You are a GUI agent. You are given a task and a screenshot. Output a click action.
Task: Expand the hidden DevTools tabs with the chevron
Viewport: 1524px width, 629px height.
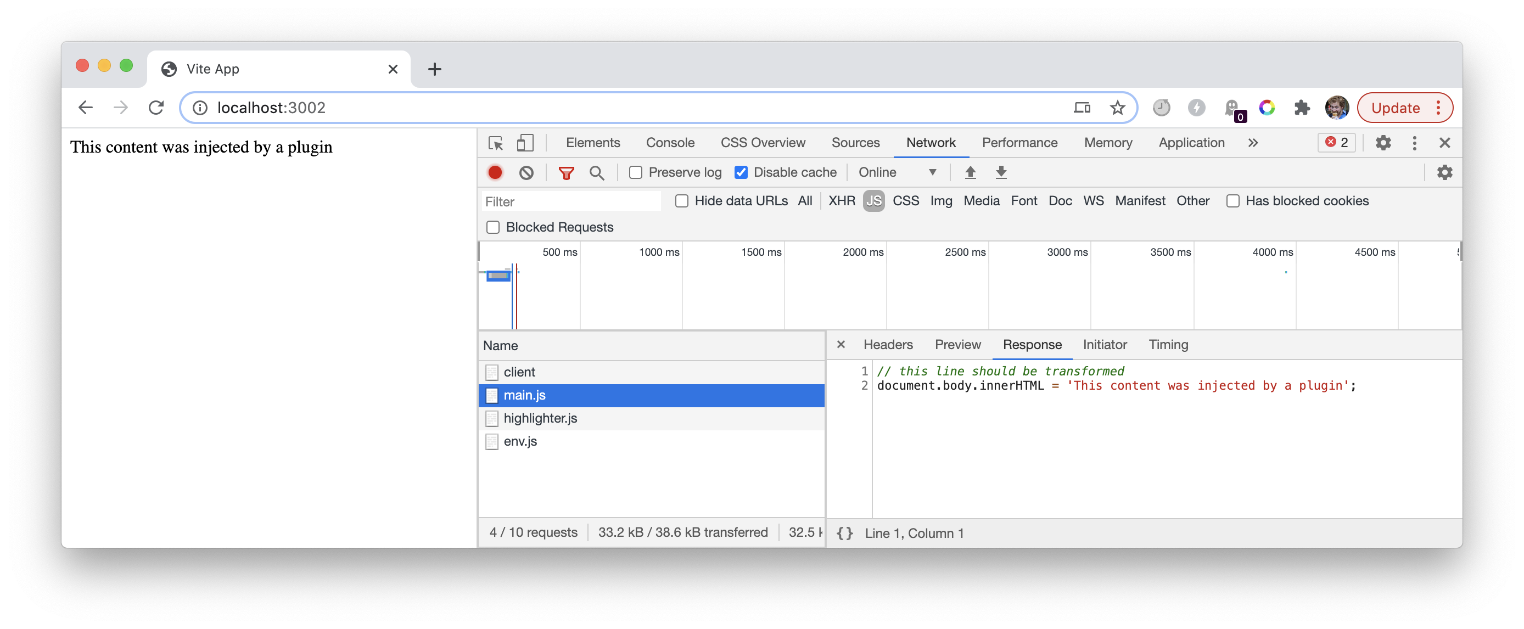(1253, 143)
